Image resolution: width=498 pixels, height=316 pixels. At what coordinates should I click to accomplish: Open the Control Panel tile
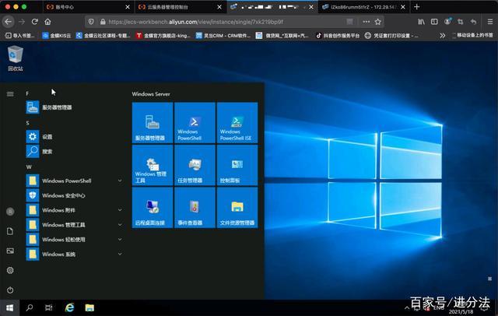237,165
